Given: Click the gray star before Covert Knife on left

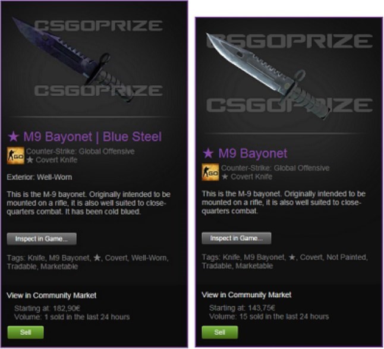Looking at the screenshot, I should click(30, 160).
